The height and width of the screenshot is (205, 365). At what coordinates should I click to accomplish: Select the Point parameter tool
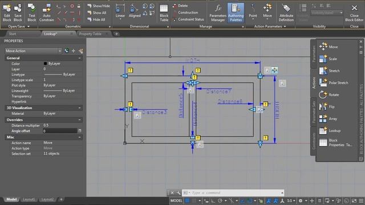click(x=253, y=11)
